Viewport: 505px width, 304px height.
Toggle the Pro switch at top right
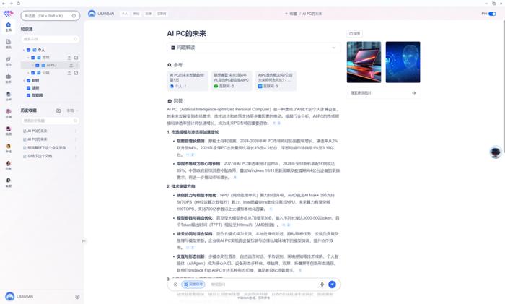492,14
